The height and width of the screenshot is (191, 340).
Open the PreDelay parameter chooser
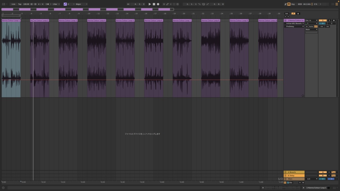click(x=294, y=27)
